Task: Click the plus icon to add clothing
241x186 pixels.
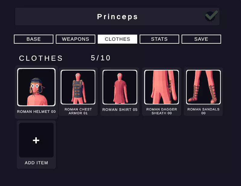Action: [36, 140]
